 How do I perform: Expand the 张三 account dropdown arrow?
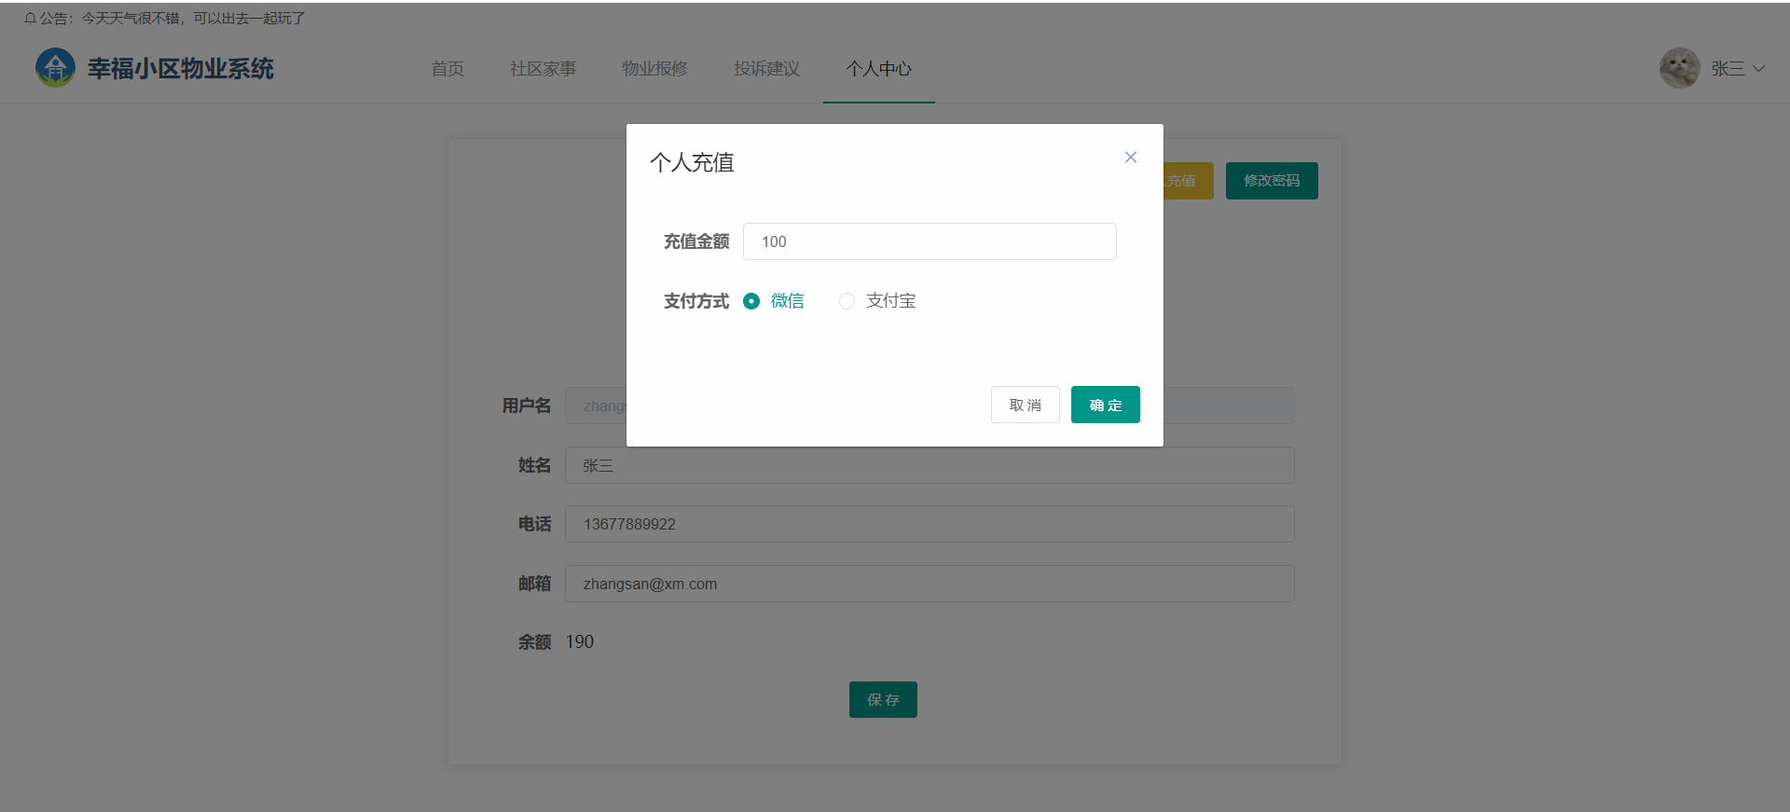pos(1759,68)
